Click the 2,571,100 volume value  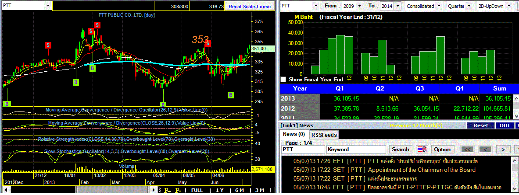click(262, 169)
